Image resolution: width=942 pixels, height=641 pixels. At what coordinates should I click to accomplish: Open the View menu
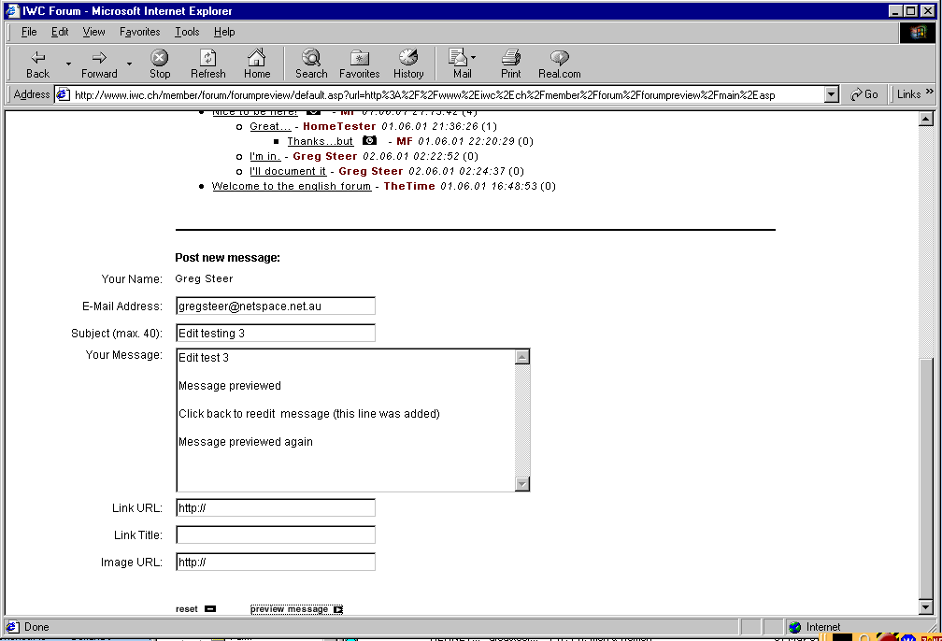(x=93, y=32)
